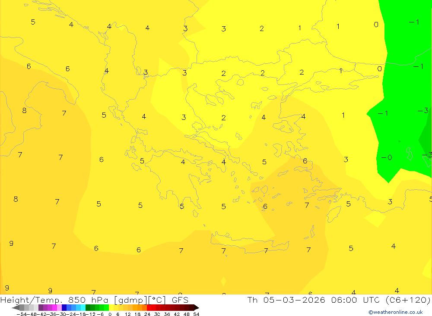
Task: Open the weatheronline.co.uk copyright link
Action: pos(396,312)
